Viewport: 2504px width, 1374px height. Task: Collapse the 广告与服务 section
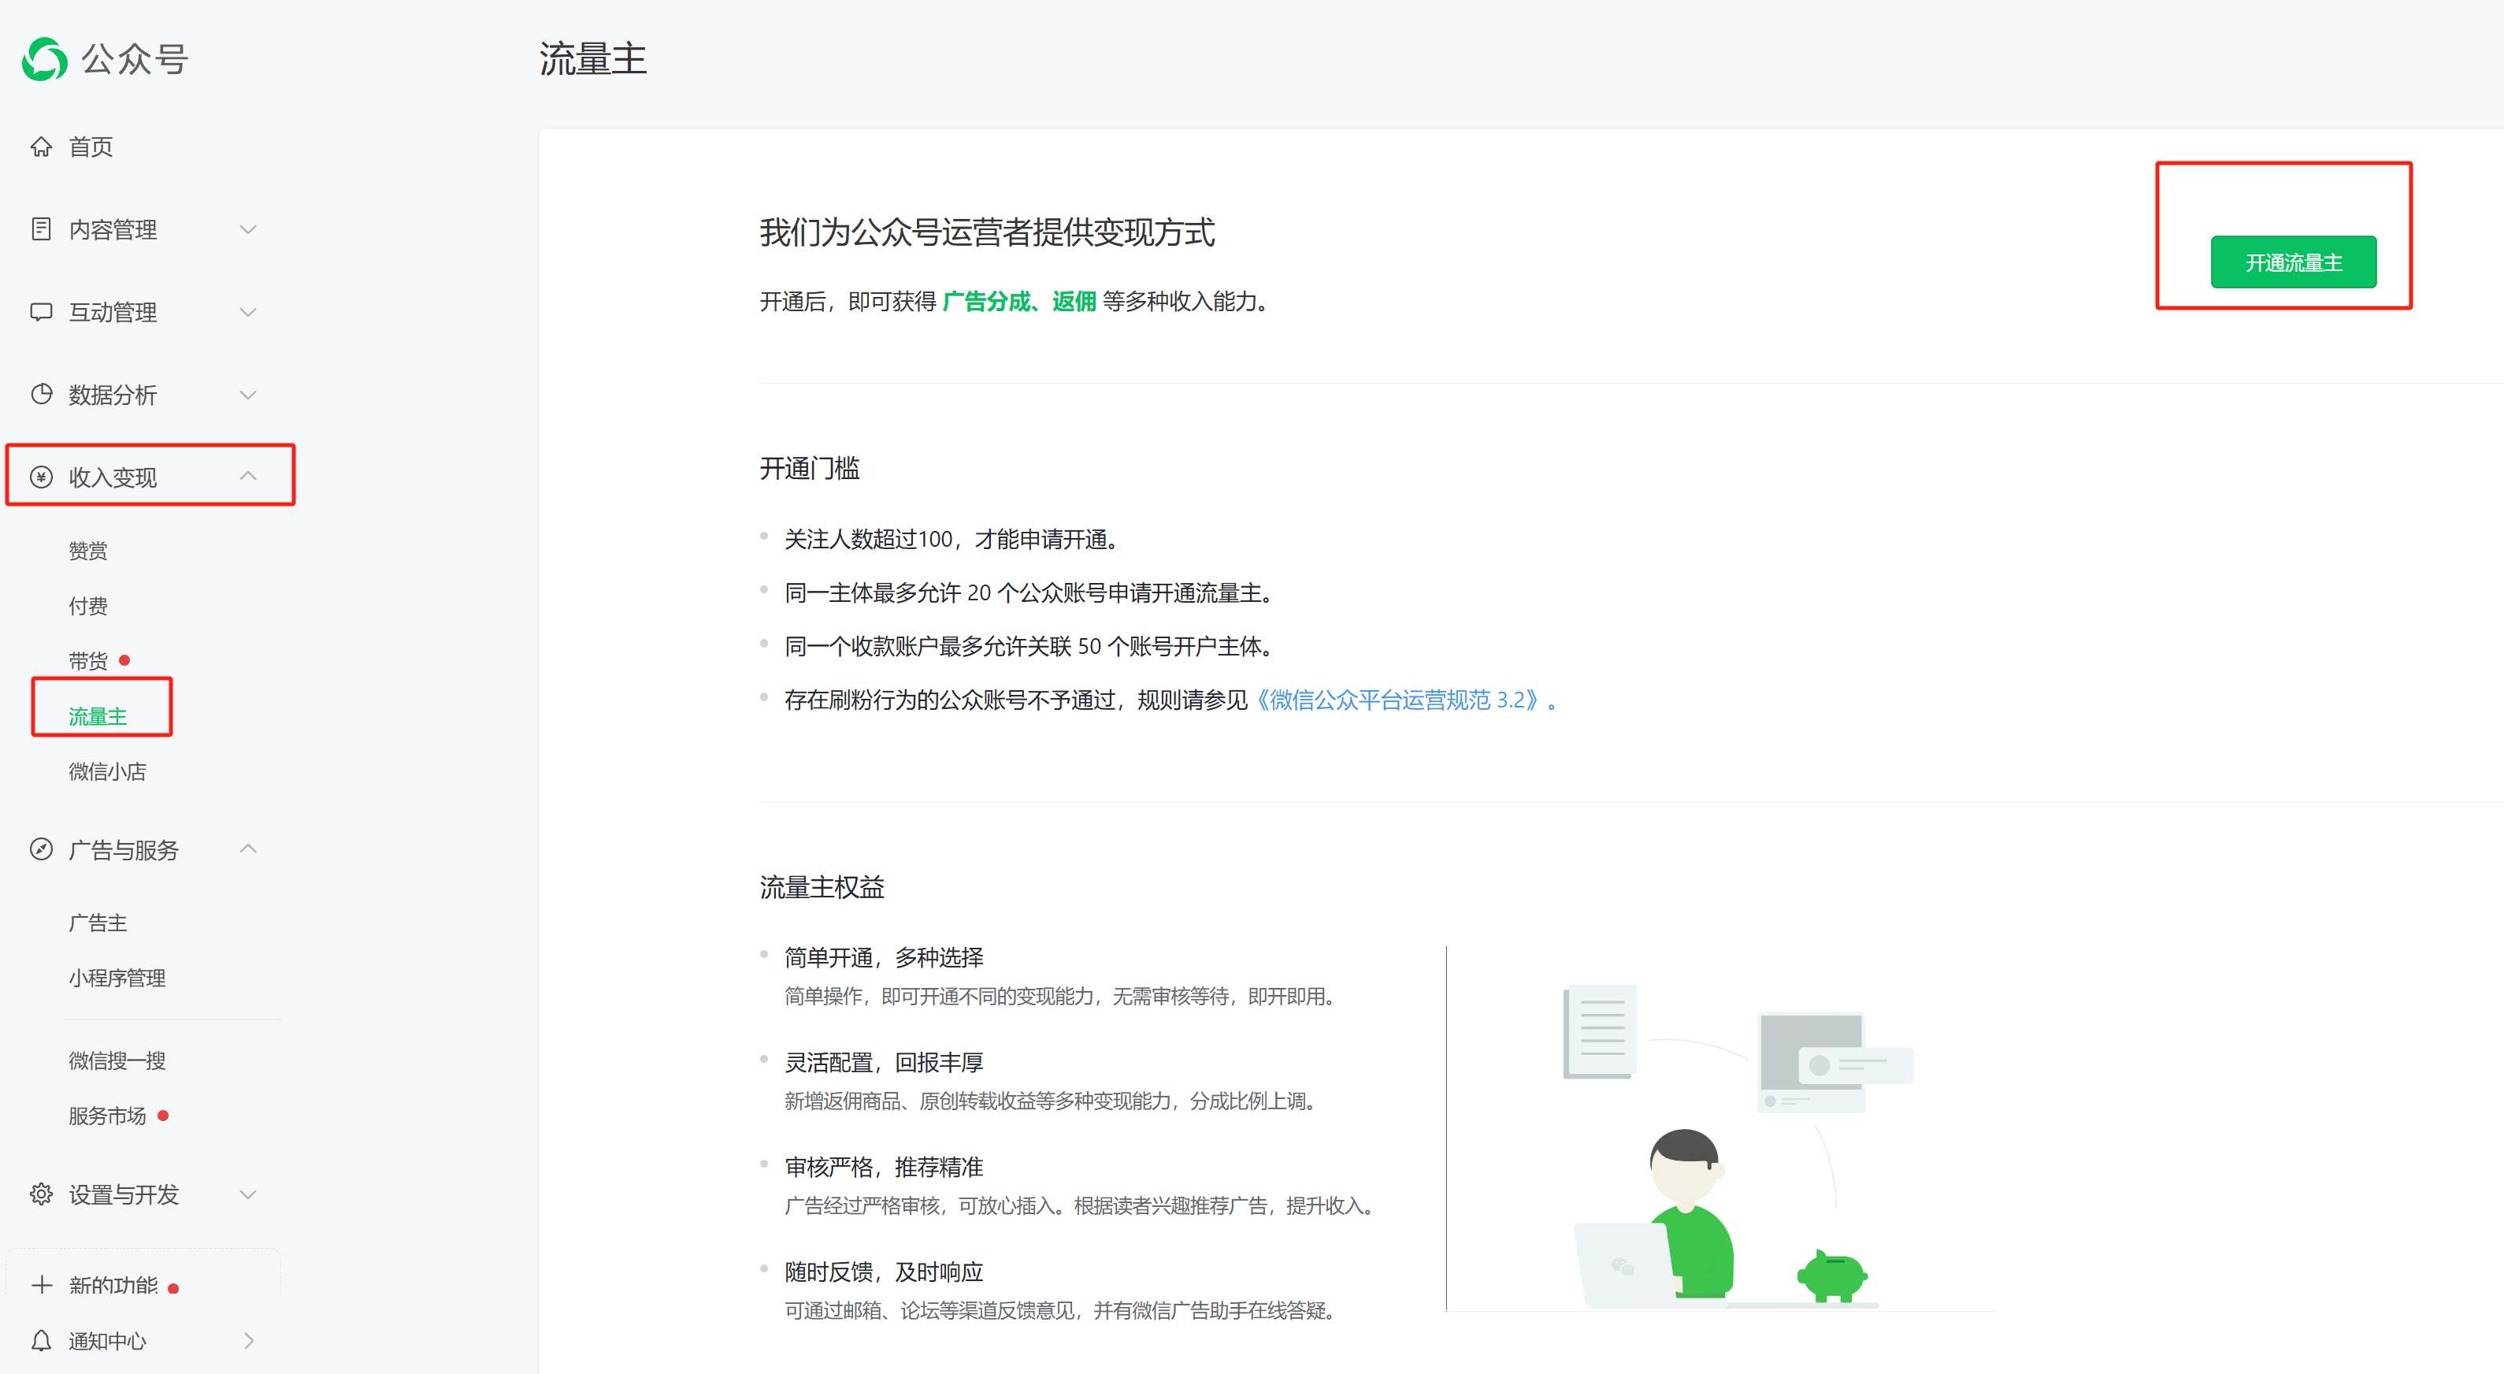249,849
